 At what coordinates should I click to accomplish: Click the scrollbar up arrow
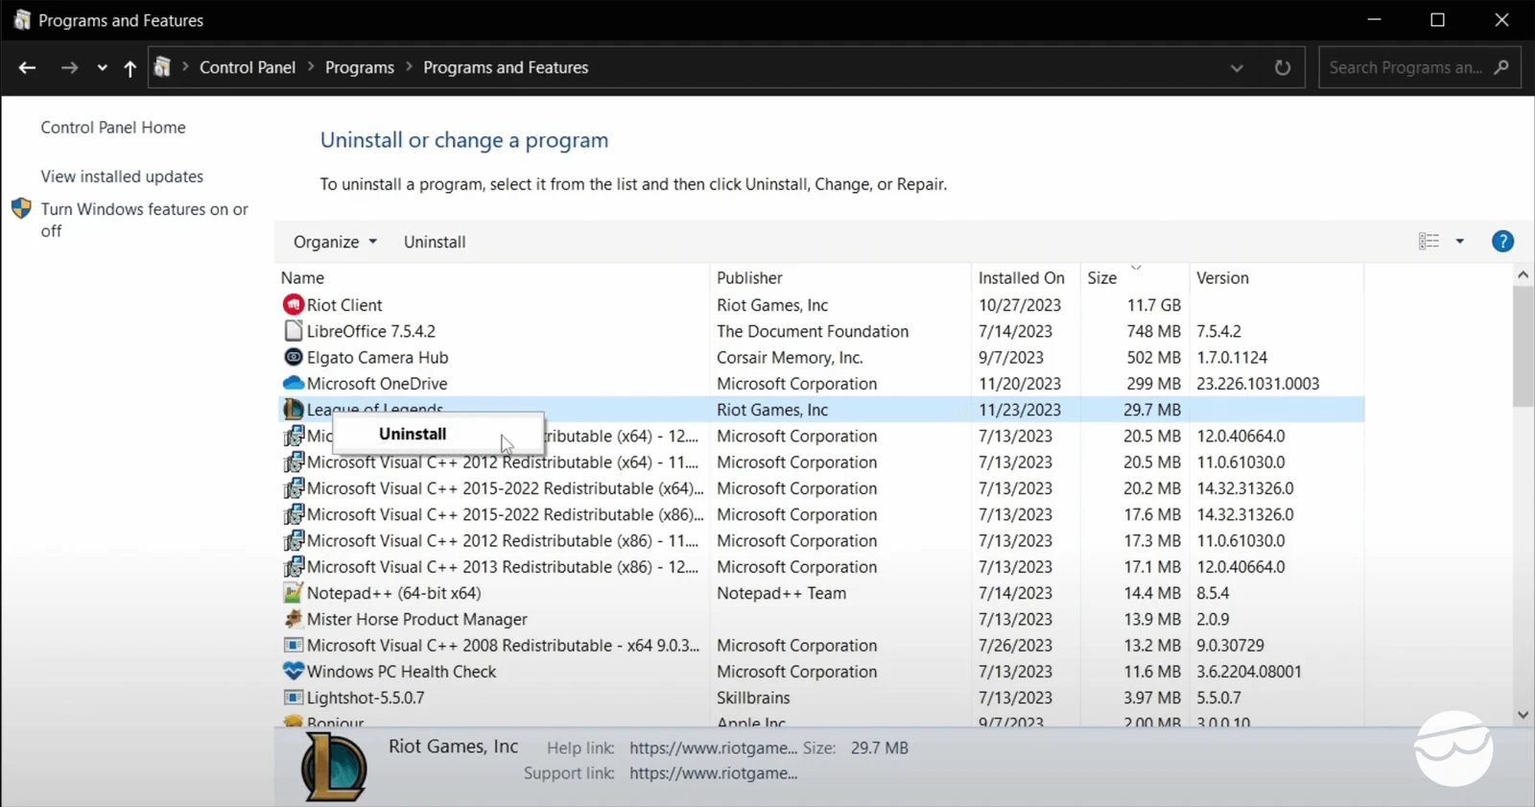(x=1523, y=275)
